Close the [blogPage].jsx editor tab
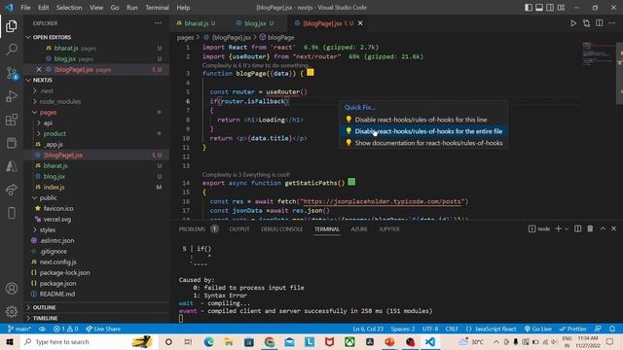This screenshot has width=623, height=350. coord(360,23)
